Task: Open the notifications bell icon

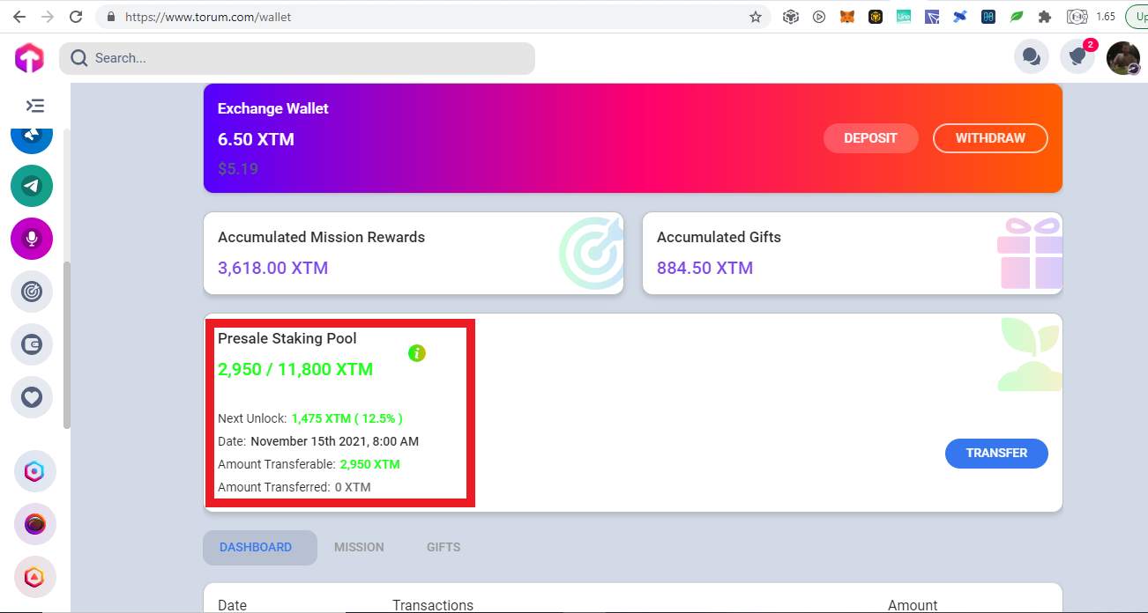Action: pyautogui.click(x=1077, y=57)
